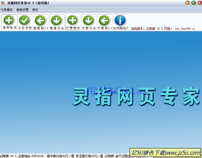Click the 标准版价格58元一套 status text
This screenshot has height=158, width=202.
point(89,156)
